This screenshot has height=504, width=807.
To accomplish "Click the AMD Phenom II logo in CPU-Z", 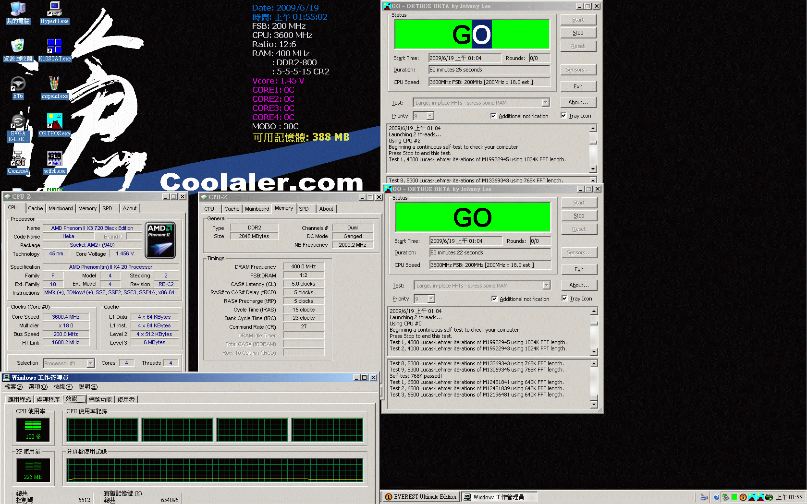I will 160,240.
